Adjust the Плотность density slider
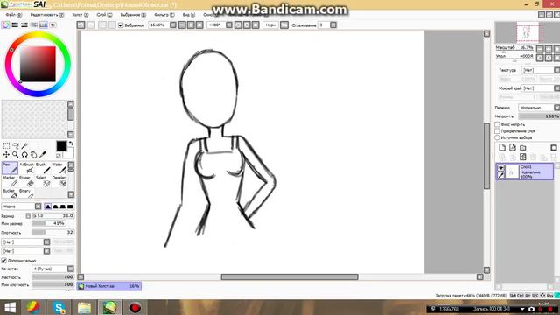This screenshot has width=560, height=315. click(52, 232)
